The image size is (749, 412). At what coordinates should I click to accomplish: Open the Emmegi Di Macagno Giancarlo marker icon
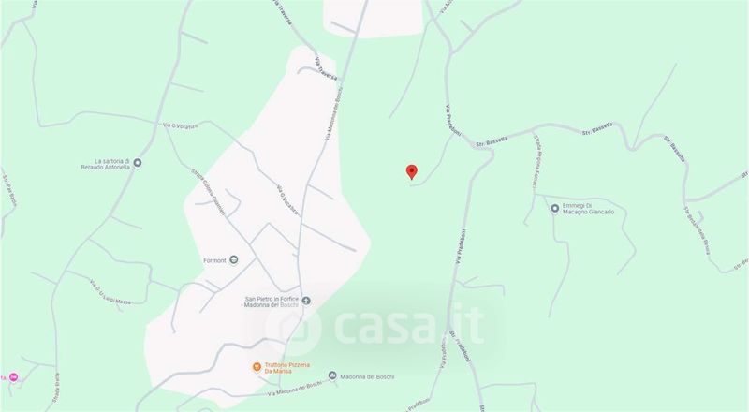tap(554, 209)
